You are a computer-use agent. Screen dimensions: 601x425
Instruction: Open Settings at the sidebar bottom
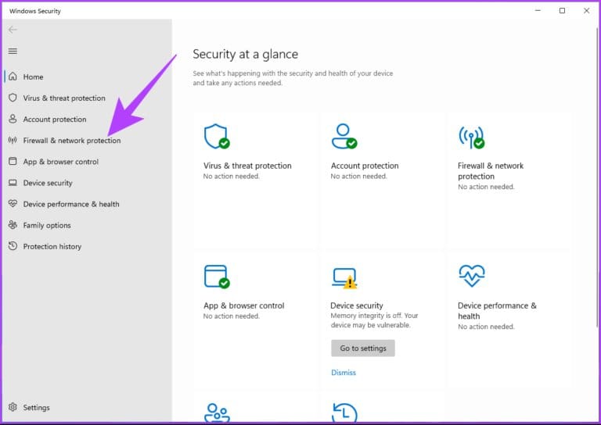[36, 407]
